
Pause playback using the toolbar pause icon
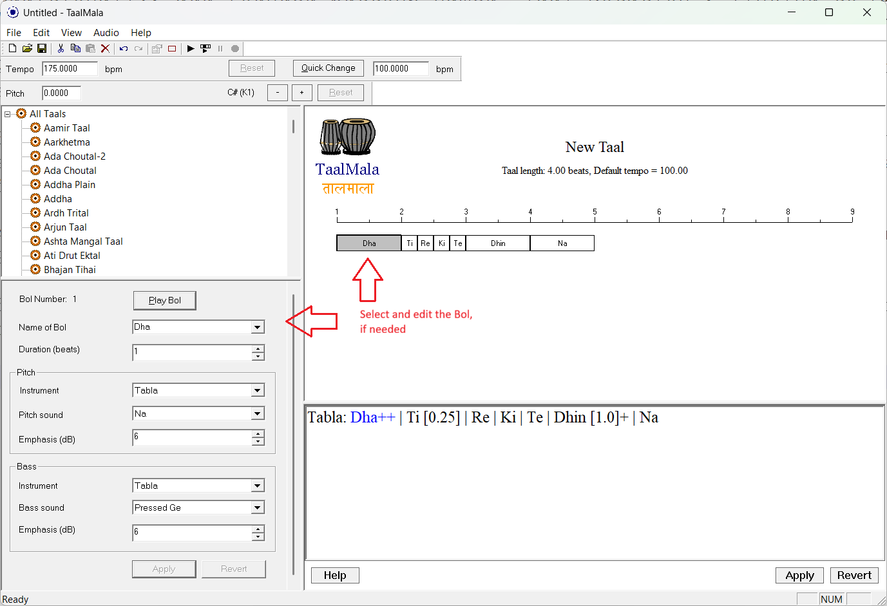pos(220,48)
